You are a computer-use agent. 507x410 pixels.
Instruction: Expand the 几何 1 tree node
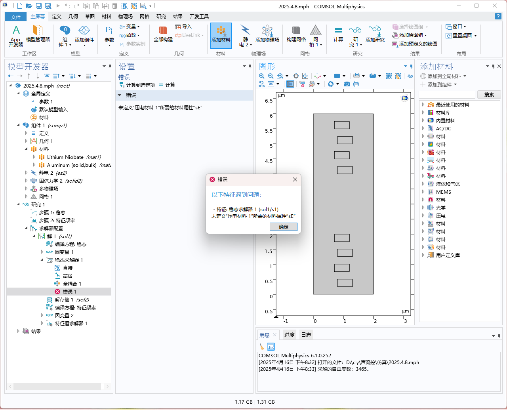[26, 141]
